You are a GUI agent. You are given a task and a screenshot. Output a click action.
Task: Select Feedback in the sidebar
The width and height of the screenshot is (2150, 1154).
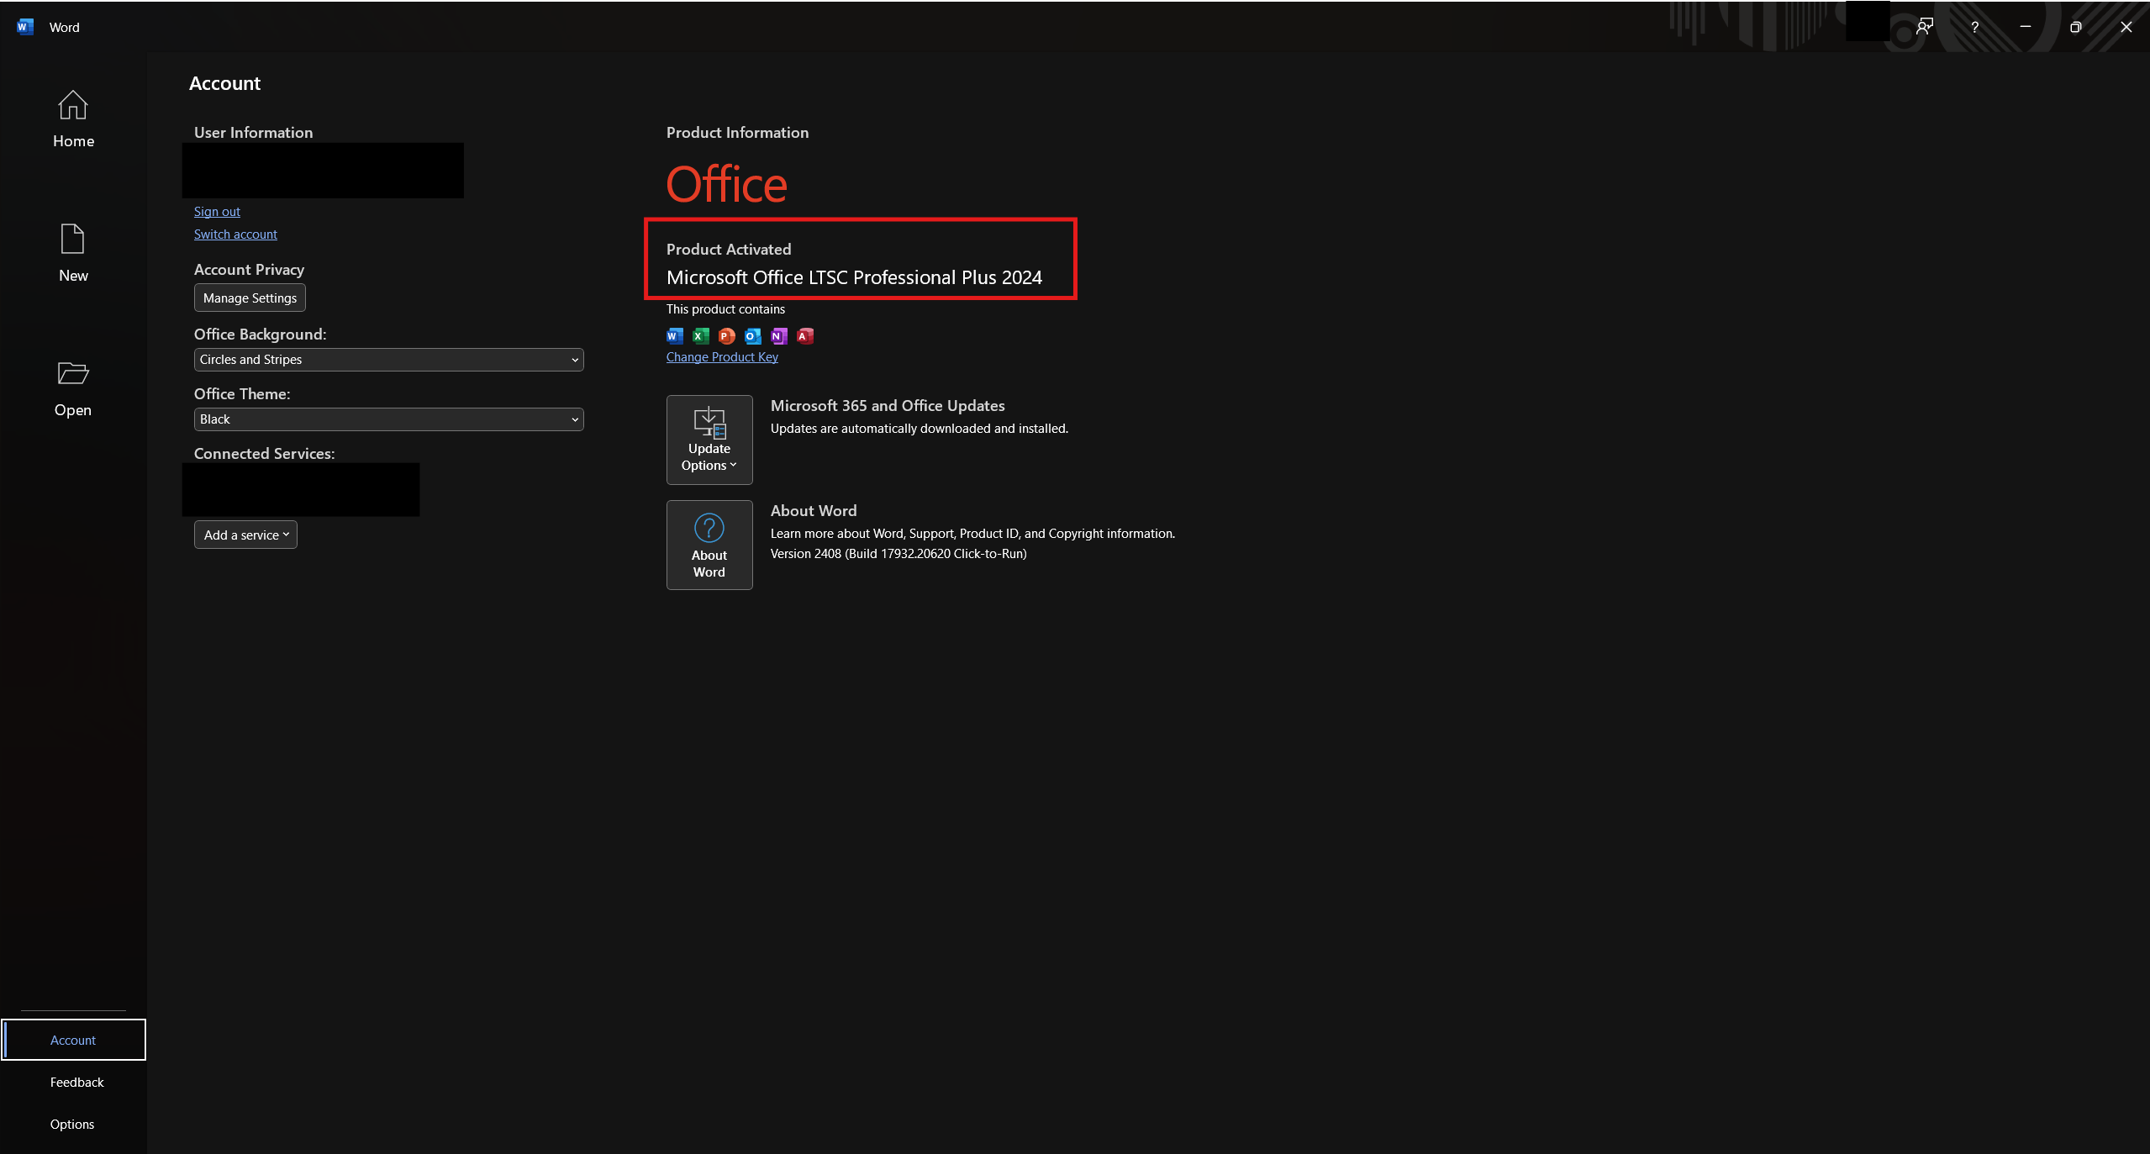(76, 1083)
